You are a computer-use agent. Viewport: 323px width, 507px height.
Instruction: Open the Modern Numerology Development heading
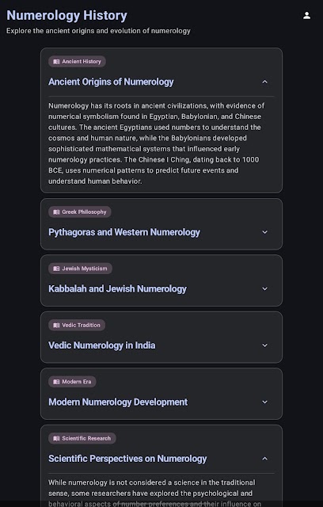(118, 402)
